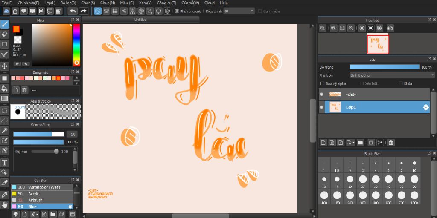Viewport: 437px width, 218px height.
Task: Zoom in on the navigator
Action: tap(333, 28)
